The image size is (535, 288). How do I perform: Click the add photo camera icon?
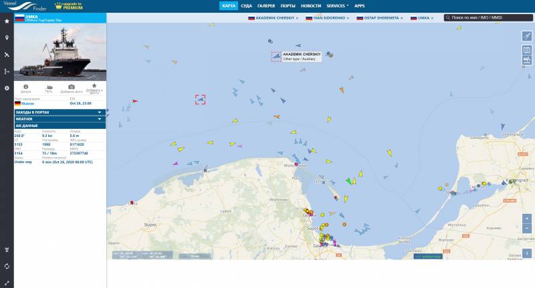coord(72,87)
